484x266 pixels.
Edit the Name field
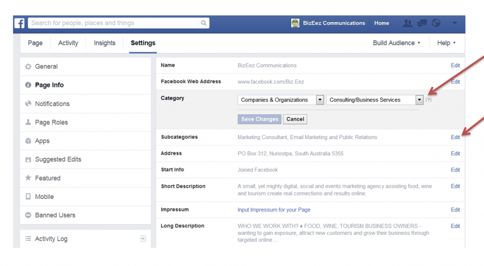click(455, 65)
